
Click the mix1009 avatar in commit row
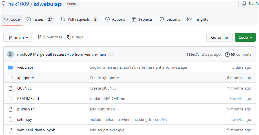[10, 54]
